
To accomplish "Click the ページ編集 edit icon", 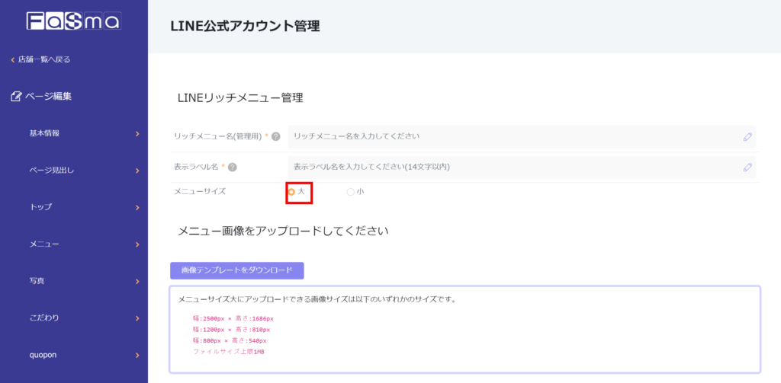I will [x=16, y=97].
